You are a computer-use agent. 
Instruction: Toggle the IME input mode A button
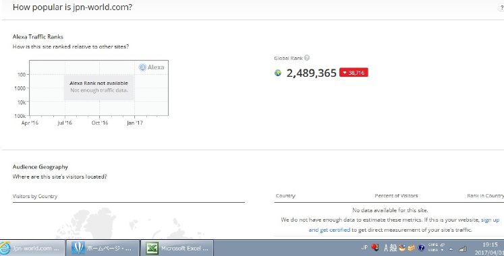[x=386, y=248]
